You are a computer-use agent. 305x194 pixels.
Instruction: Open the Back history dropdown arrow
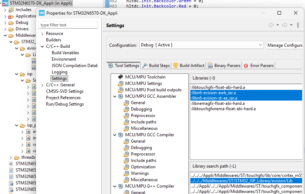tap(278, 25)
